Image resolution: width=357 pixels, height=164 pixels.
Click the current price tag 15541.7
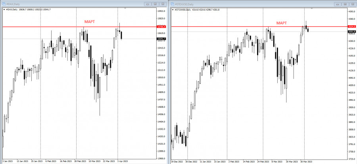coord(161,39)
